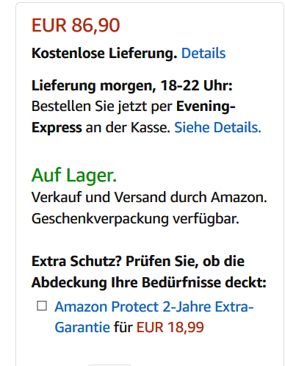Open the Siehe Details link
This screenshot has width=285, height=366.
click(x=217, y=127)
